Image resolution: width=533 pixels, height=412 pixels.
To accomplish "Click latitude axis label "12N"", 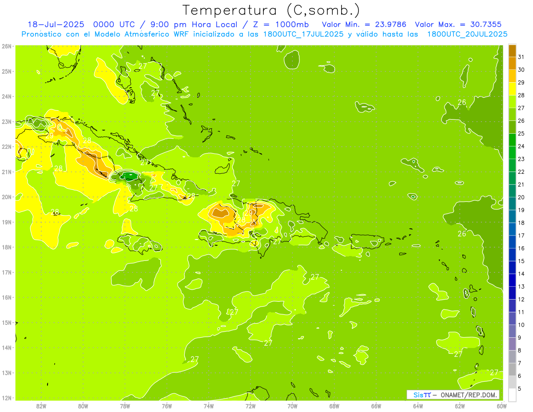I will point(6,398).
